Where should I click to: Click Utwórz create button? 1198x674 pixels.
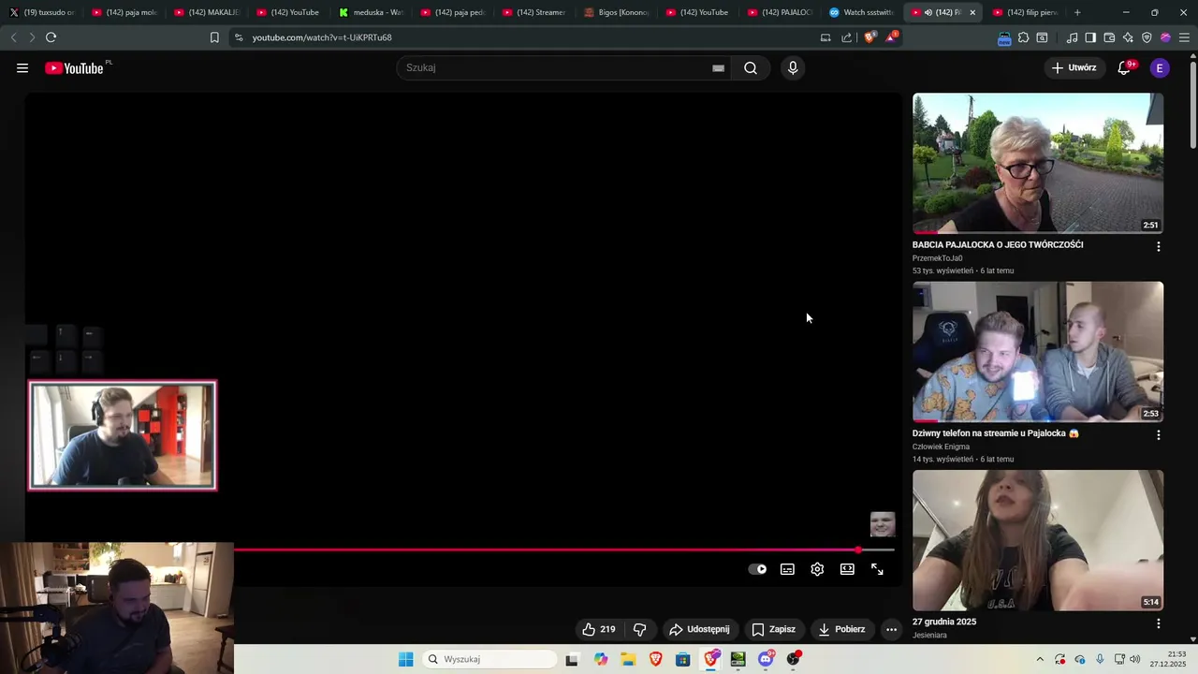[1074, 68]
